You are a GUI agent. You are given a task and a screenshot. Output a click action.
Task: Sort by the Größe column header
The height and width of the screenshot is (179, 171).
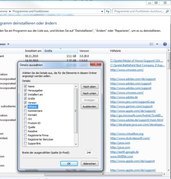(60, 51)
